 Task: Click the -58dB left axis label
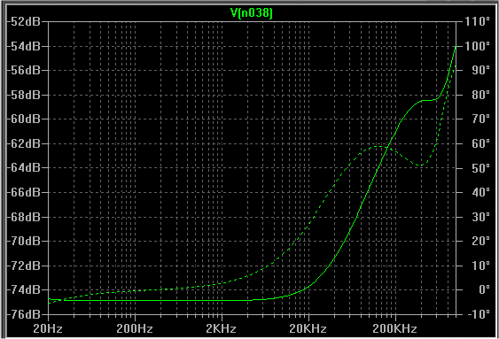point(24,95)
